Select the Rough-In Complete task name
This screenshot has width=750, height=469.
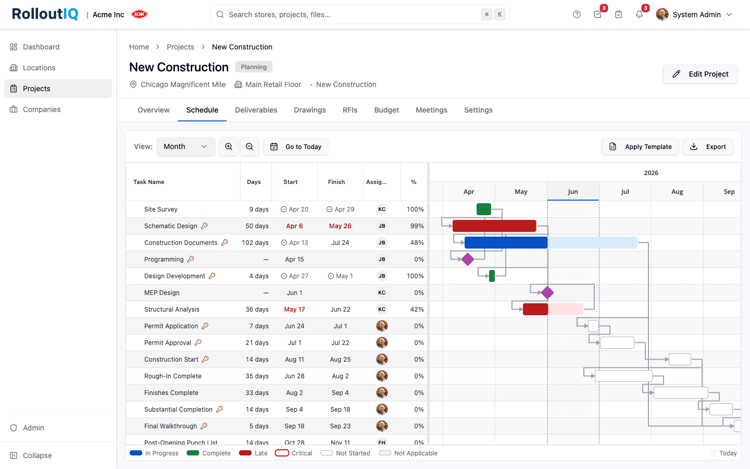173,376
